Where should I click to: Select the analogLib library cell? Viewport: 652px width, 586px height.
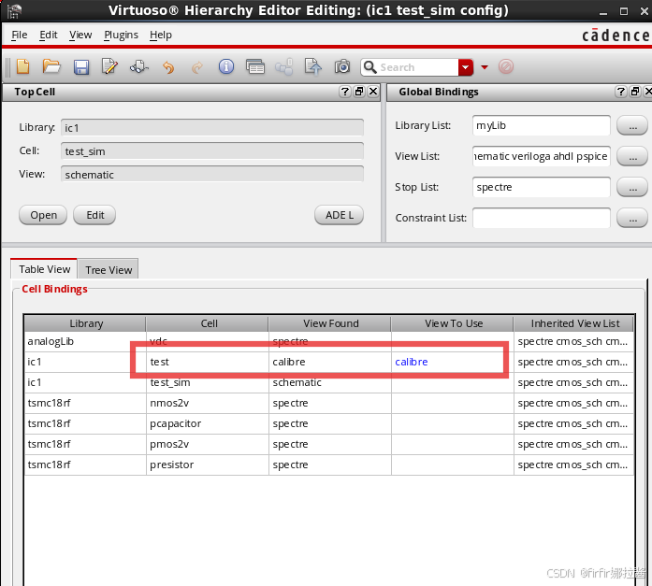click(85, 341)
